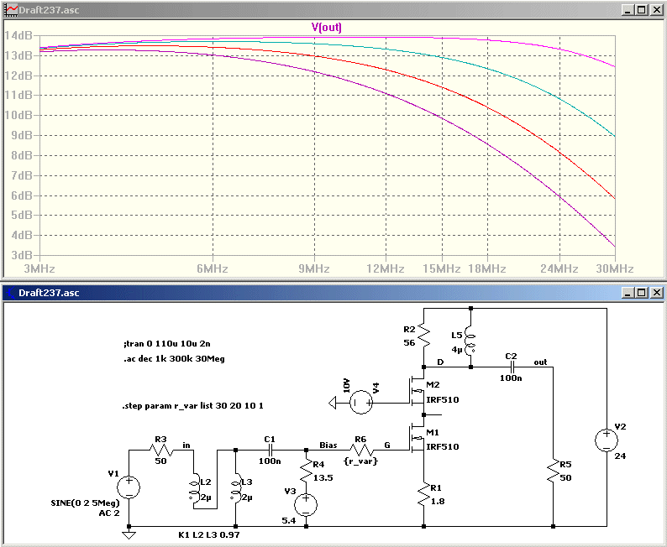Screen dimensions: 667x547
Task: Select capacitor C1 symbol
Action: pos(270,451)
